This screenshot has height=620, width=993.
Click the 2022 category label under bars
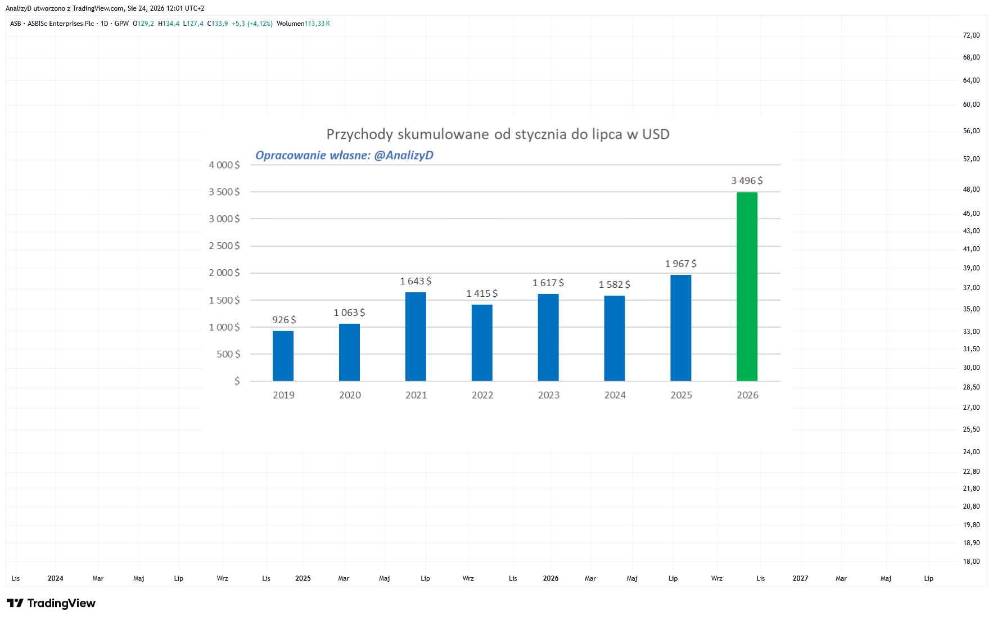pyautogui.click(x=482, y=395)
